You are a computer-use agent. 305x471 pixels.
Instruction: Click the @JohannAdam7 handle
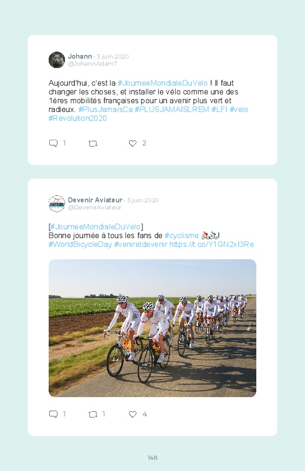[93, 64]
